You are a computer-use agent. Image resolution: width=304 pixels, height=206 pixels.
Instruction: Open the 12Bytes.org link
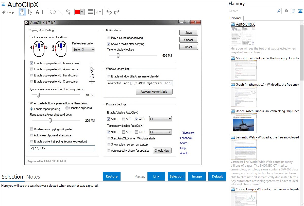point(187,133)
